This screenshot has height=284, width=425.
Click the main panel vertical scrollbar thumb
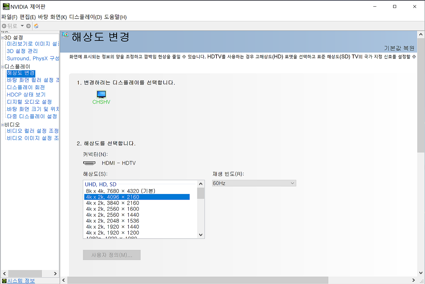coord(421,95)
